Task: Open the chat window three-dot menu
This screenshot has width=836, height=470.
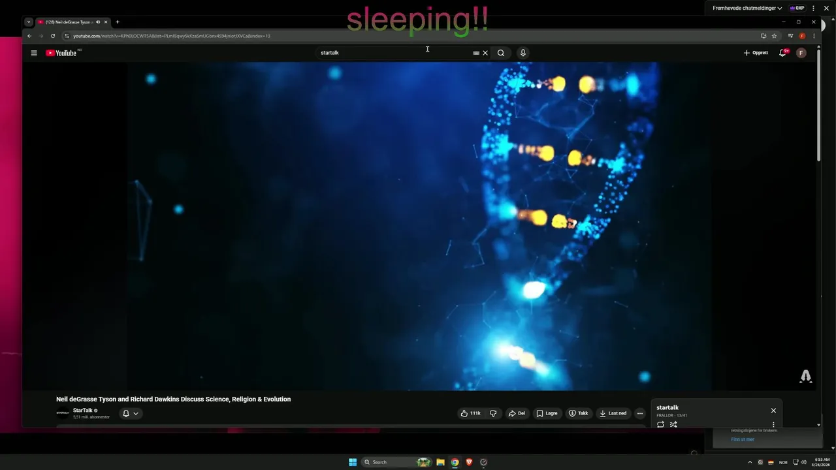Action: coord(813,8)
